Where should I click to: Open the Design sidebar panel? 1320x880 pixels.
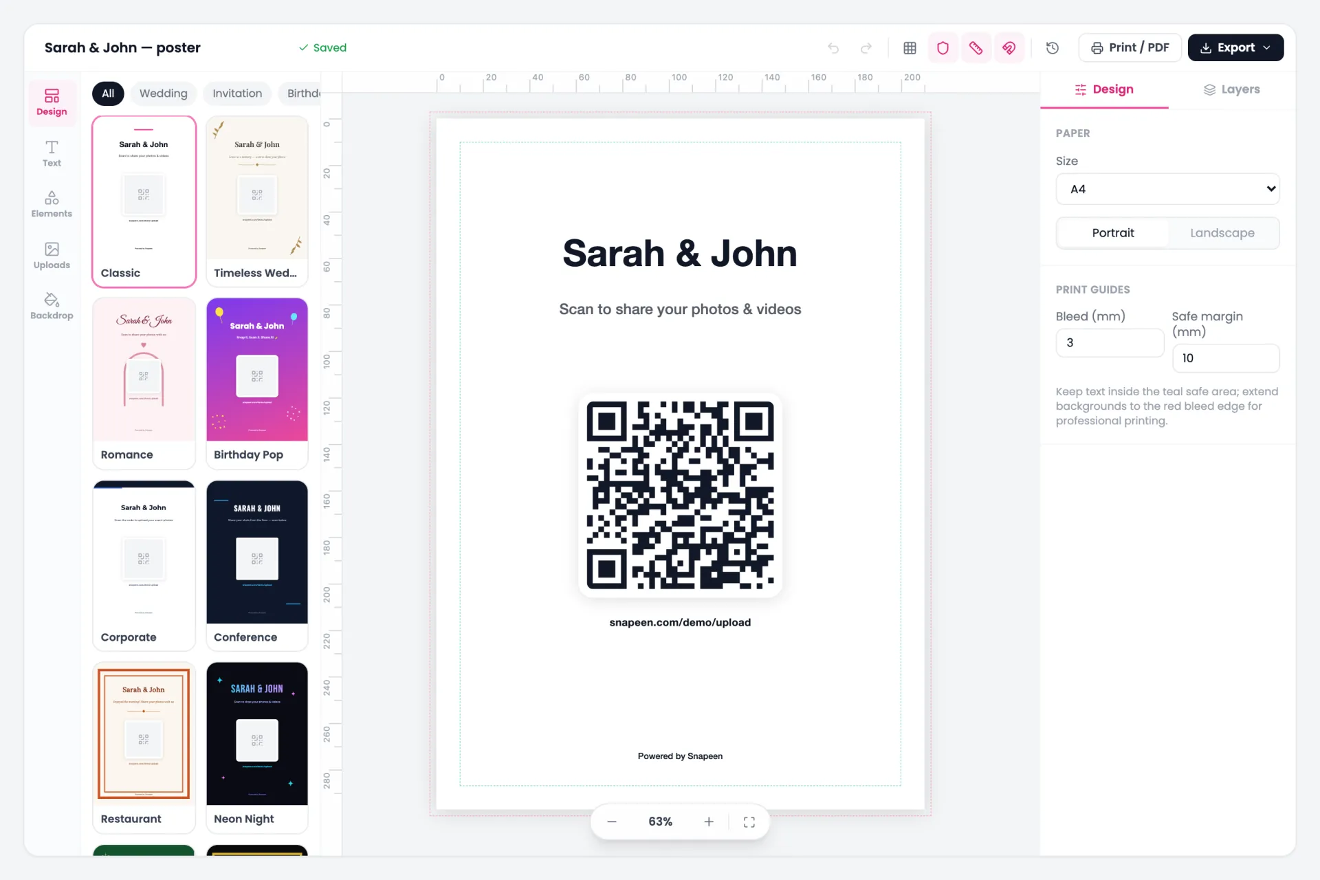tap(52, 102)
